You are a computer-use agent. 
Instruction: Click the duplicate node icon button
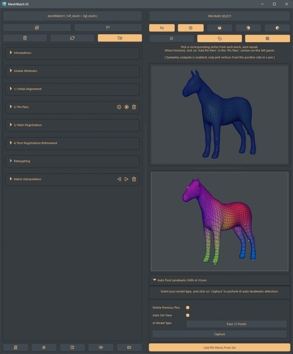pyautogui.click(x=37, y=28)
